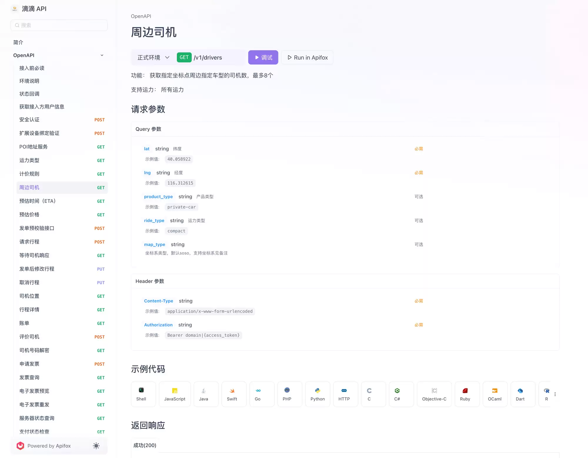
Task: Open 账单 GET endpoint
Action: (x=62, y=323)
